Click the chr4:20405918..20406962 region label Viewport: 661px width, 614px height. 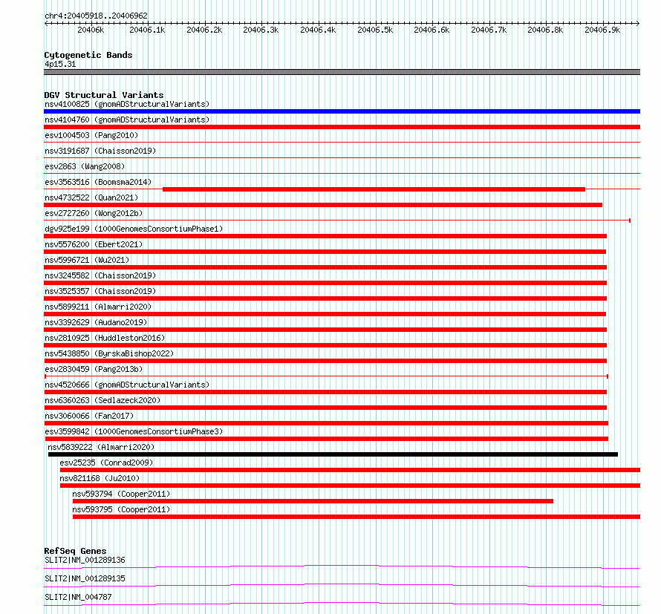pyautogui.click(x=96, y=16)
